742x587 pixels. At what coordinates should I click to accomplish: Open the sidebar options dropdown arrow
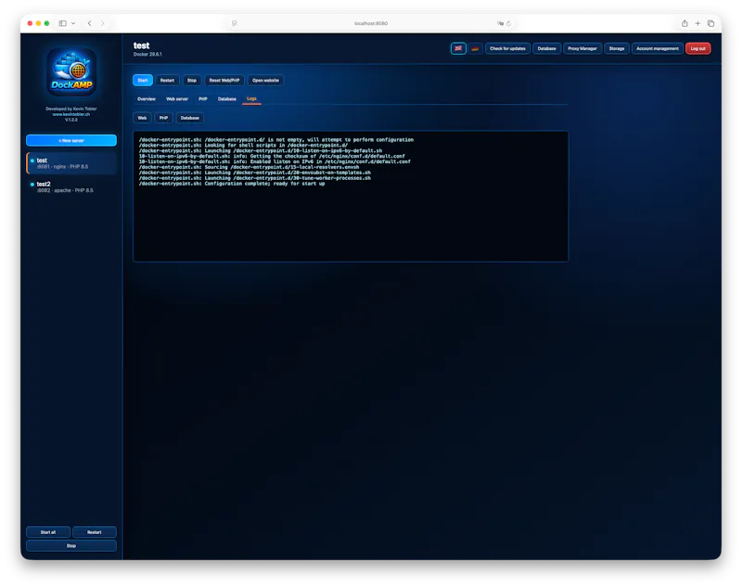click(x=73, y=23)
